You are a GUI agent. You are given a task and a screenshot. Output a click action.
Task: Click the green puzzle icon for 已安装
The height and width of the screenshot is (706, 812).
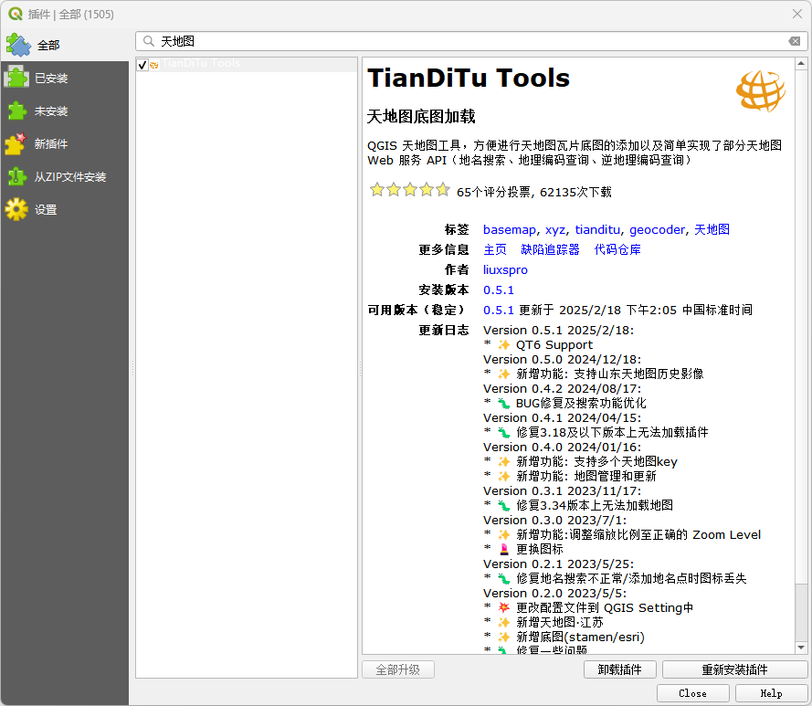16,78
